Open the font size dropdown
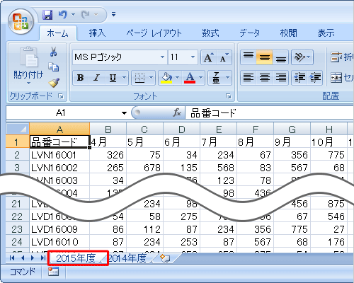 point(193,57)
